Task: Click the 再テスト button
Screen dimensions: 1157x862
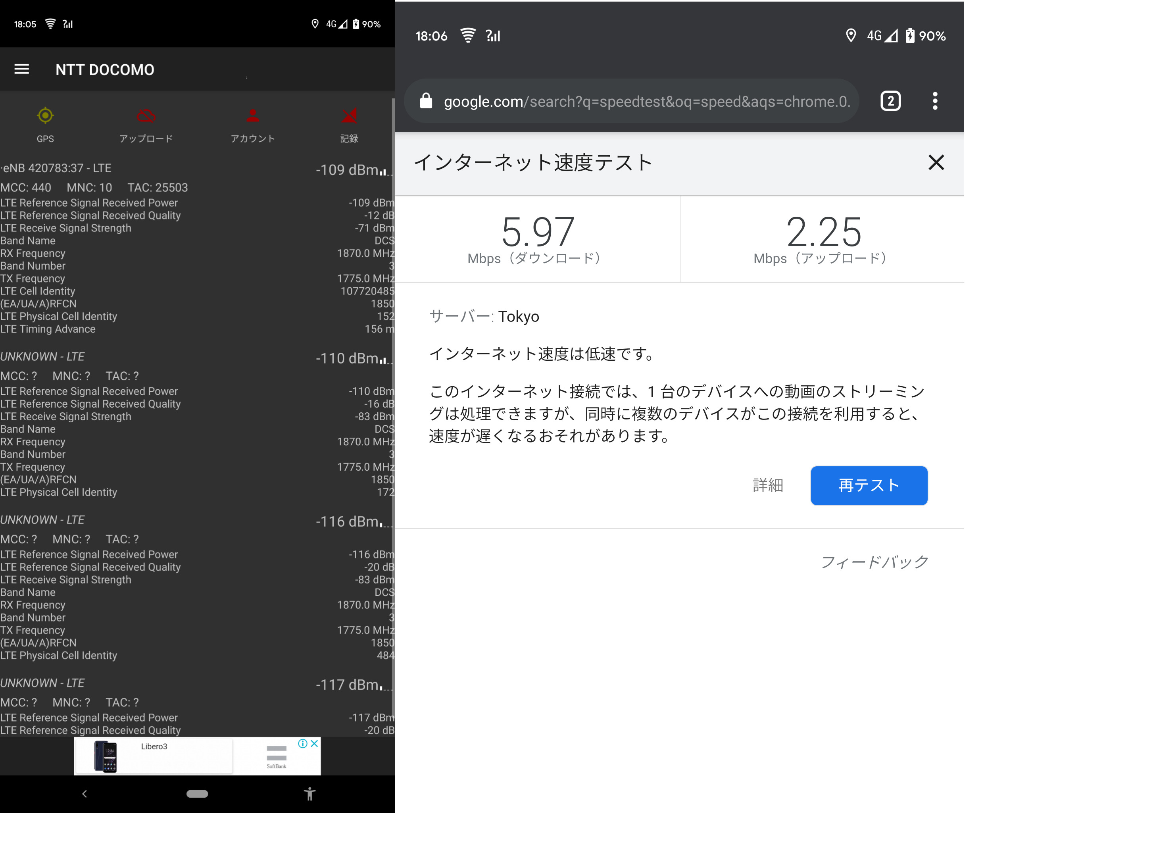Action: click(868, 485)
